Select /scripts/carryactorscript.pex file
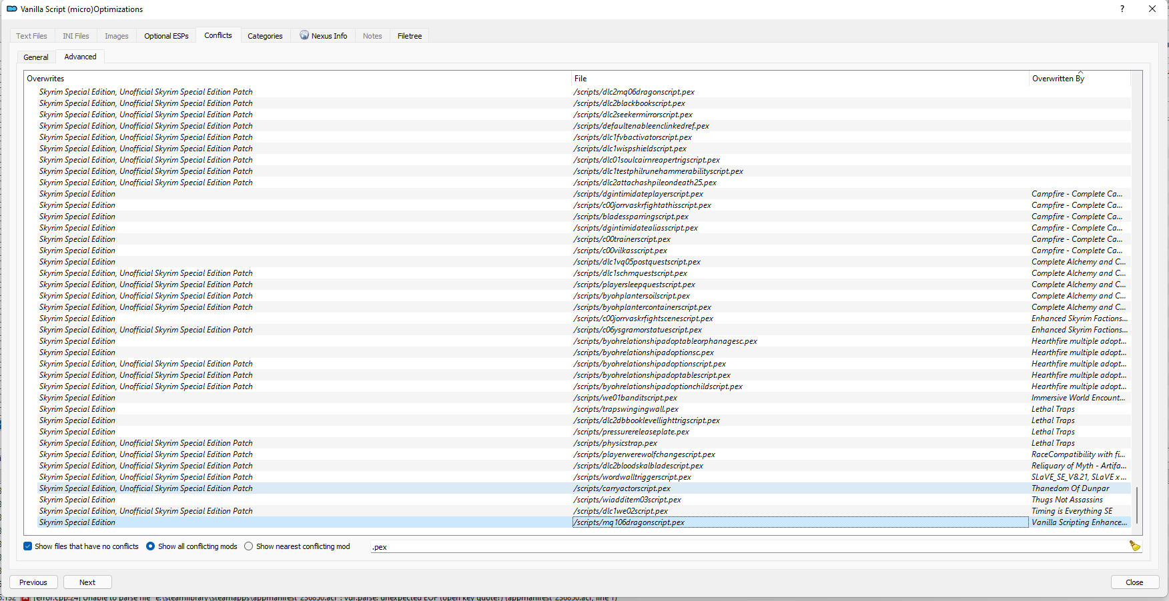This screenshot has width=1169, height=601. (622, 488)
